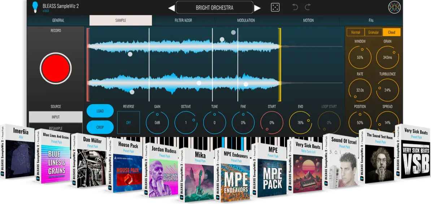Image resolution: width=431 pixels, height=204 pixels.
Task: Open the waveform logo icon at top right
Action: [x=394, y=8]
